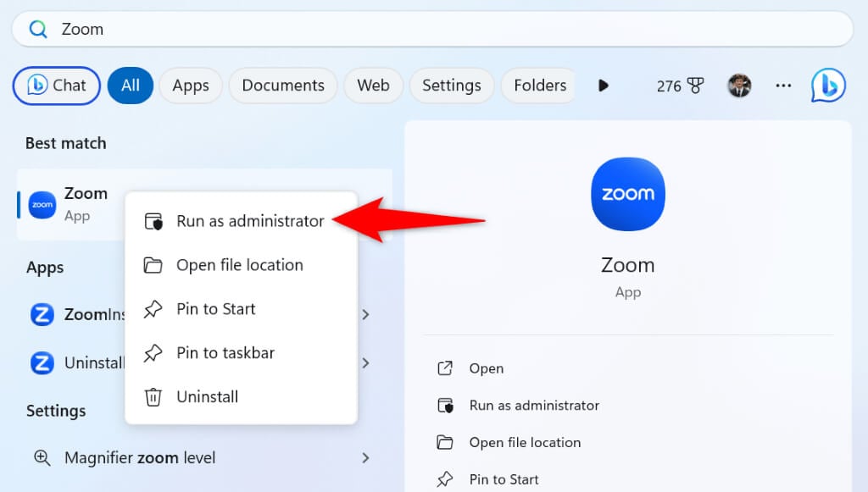This screenshot has height=492, width=868.
Task: Click the folder icon in context menu
Action: pos(153,265)
